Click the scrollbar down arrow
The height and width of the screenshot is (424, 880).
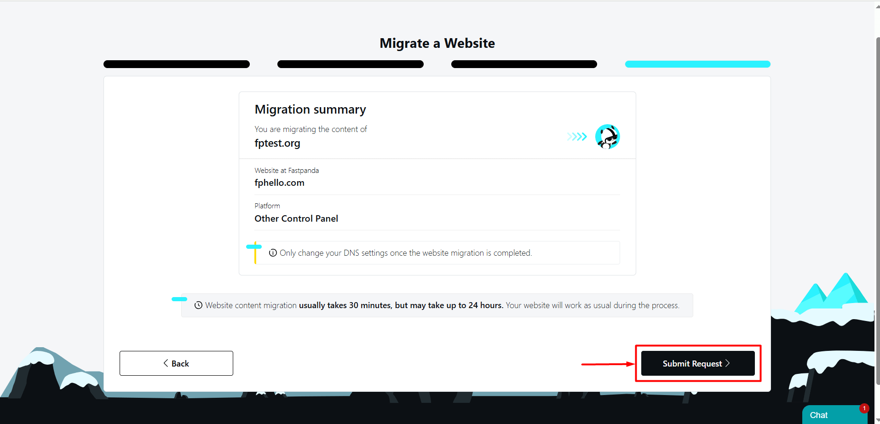pos(877,420)
